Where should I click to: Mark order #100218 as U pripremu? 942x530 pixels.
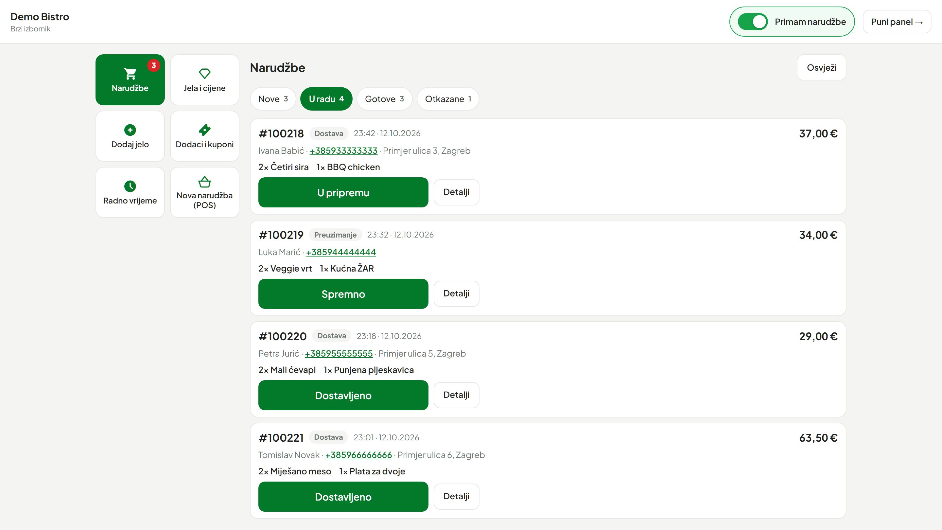tap(343, 192)
